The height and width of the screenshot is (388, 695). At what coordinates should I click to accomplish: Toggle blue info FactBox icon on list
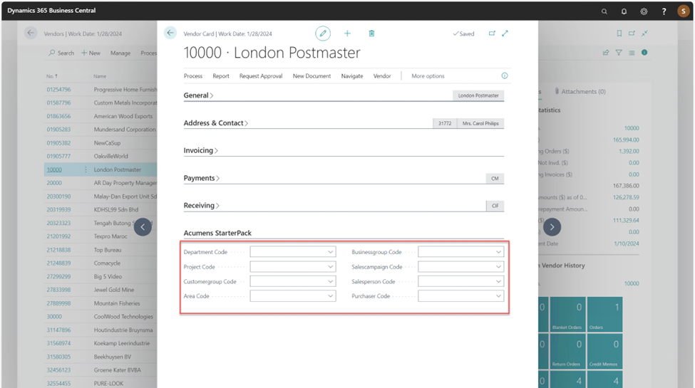coord(644,52)
